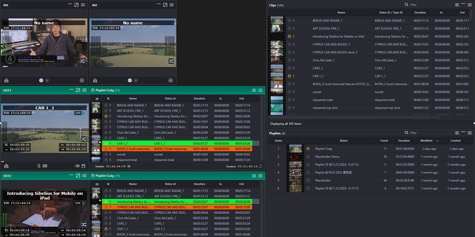Click the Playlist Craig thumbnail in Playlists
Viewport: 475px width, 237px height.
[x=294, y=149]
